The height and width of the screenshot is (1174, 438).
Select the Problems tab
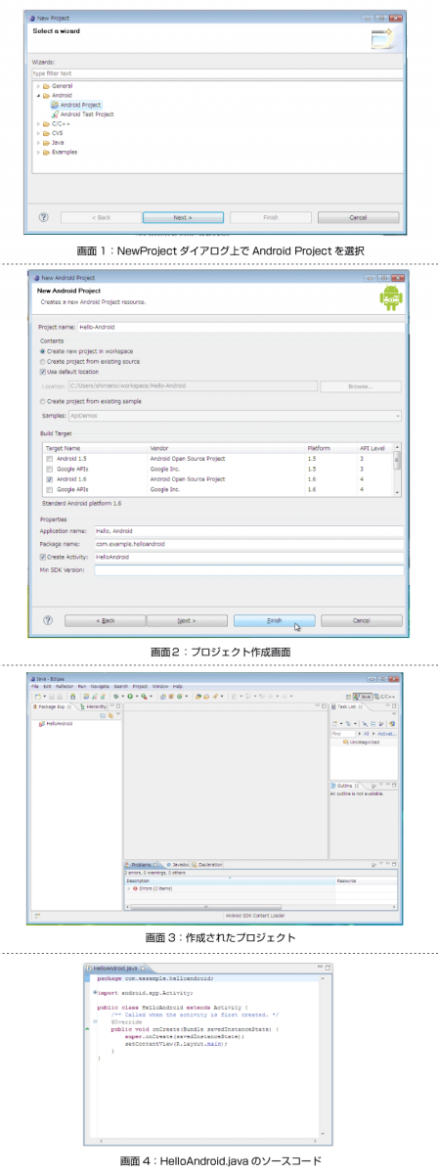click(143, 865)
